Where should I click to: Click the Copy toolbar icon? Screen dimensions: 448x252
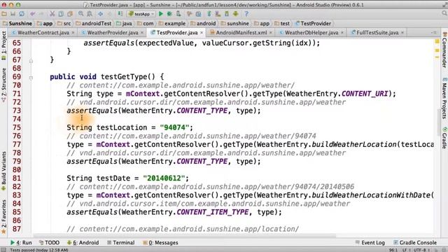pyautogui.click(x=61, y=14)
